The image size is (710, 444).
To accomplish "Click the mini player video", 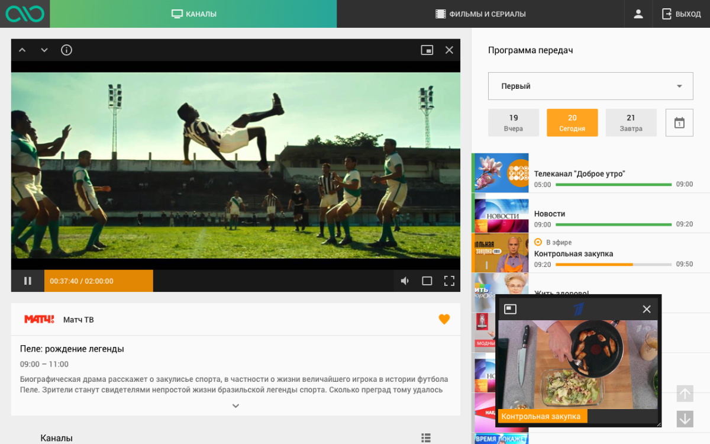I will (578, 364).
